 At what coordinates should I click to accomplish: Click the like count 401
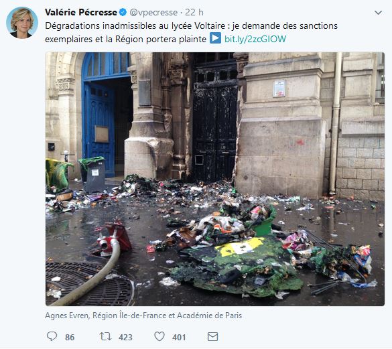pyautogui.click(x=179, y=337)
